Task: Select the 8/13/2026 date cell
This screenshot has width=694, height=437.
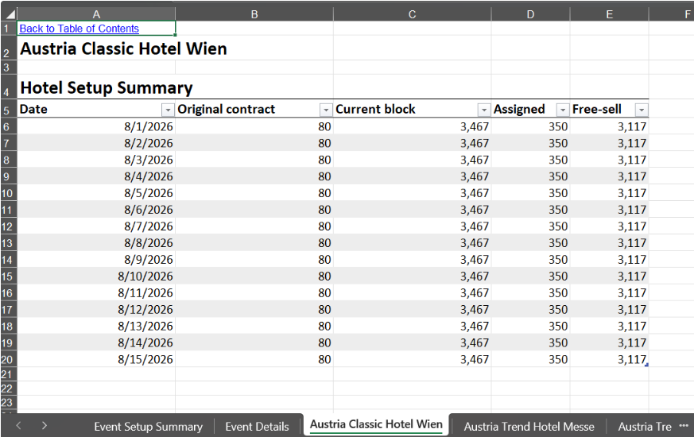Action: [x=96, y=326]
